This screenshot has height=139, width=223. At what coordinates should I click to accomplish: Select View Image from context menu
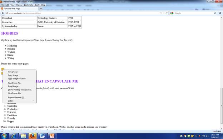(13, 72)
